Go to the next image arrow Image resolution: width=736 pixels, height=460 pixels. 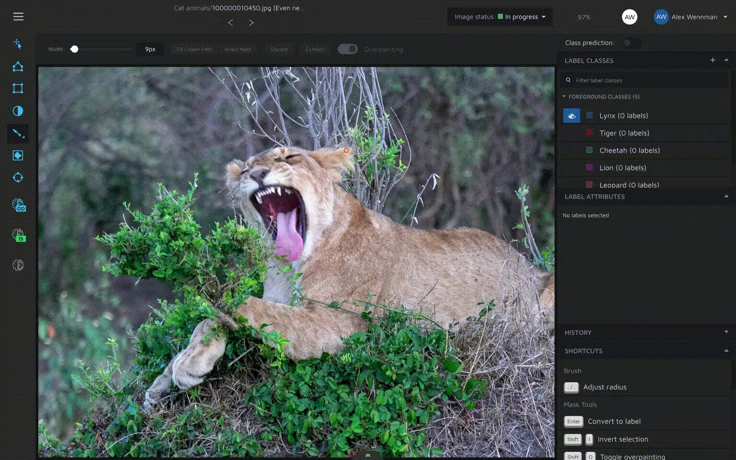click(x=251, y=22)
